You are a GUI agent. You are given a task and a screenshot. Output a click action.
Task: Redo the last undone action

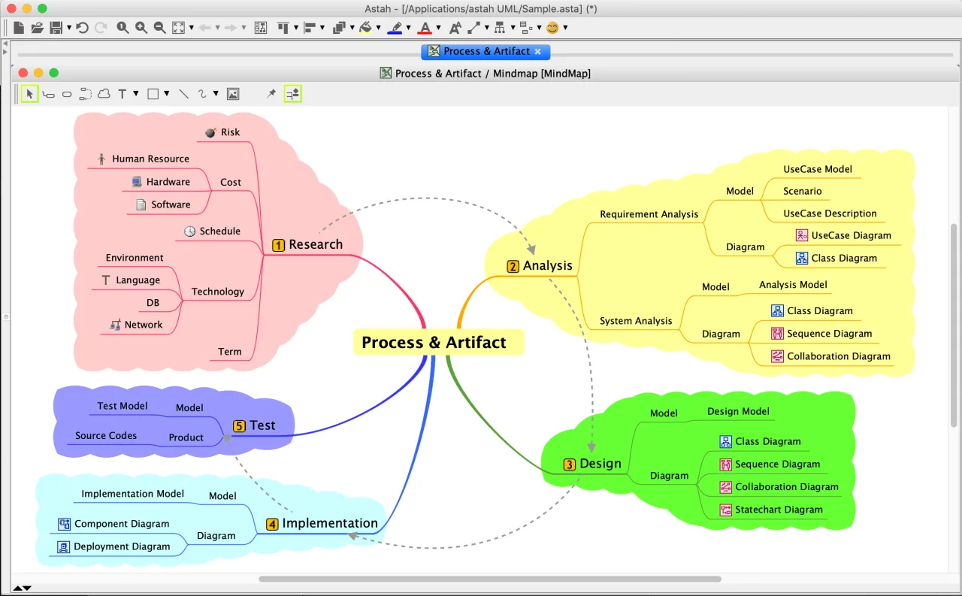pos(100,28)
